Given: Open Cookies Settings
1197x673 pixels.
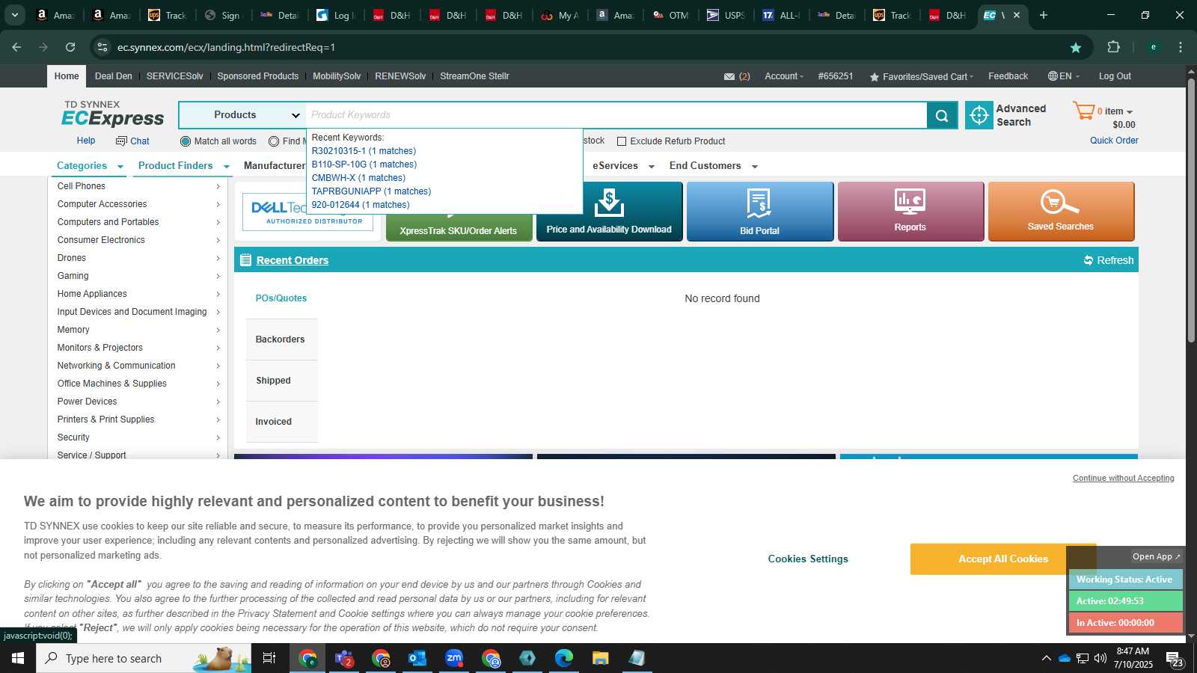Looking at the screenshot, I should pyautogui.click(x=808, y=559).
